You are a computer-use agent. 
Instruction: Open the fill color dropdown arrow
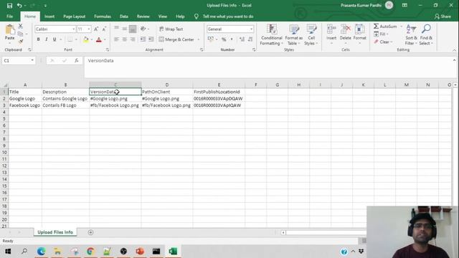(92, 39)
